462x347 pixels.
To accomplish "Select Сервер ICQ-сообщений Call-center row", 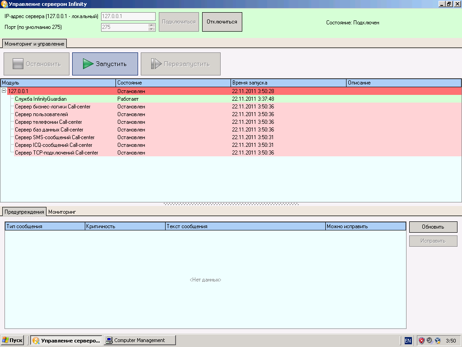I will [x=238, y=145].
